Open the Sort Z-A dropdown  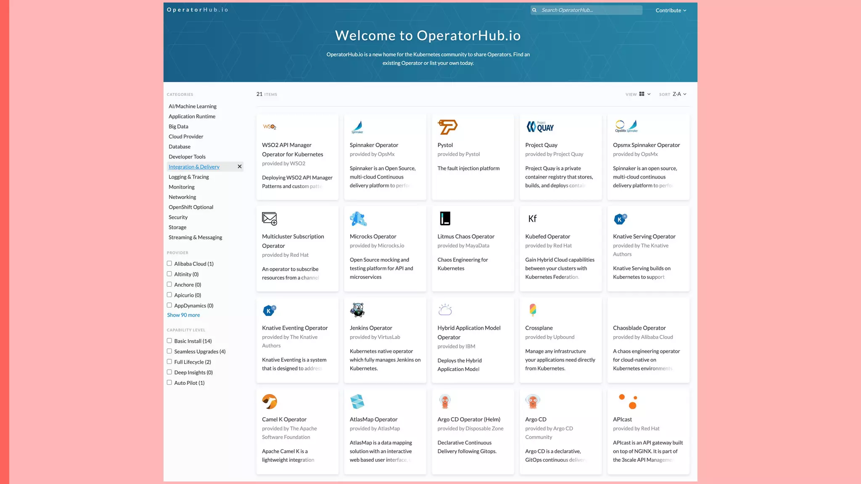point(679,94)
